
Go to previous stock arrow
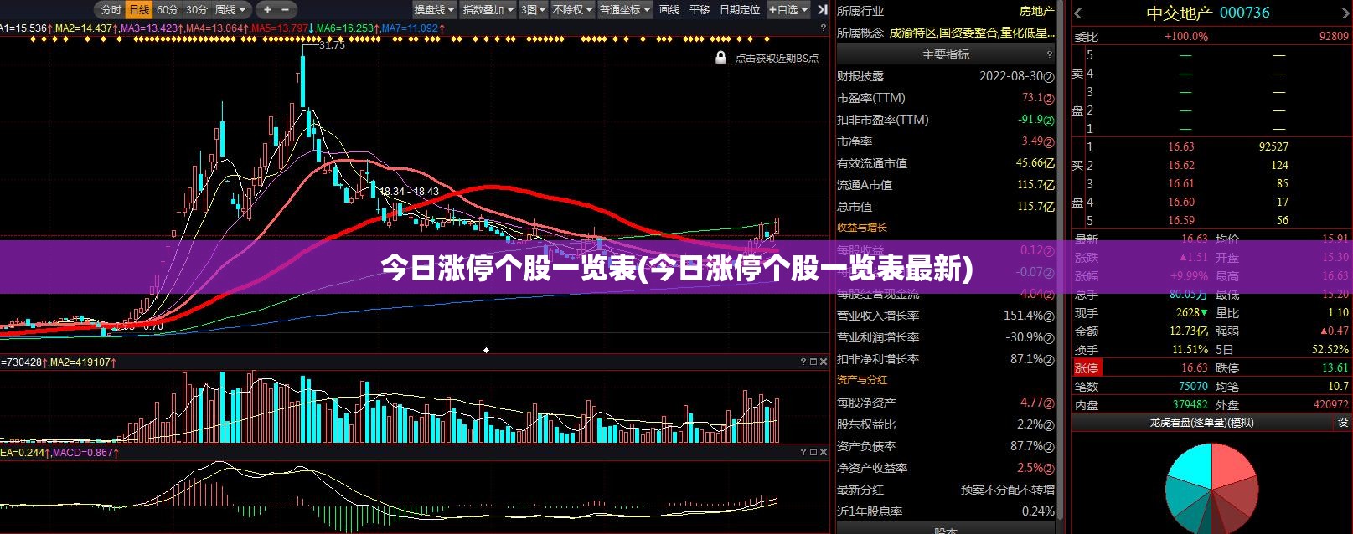(x=1078, y=13)
